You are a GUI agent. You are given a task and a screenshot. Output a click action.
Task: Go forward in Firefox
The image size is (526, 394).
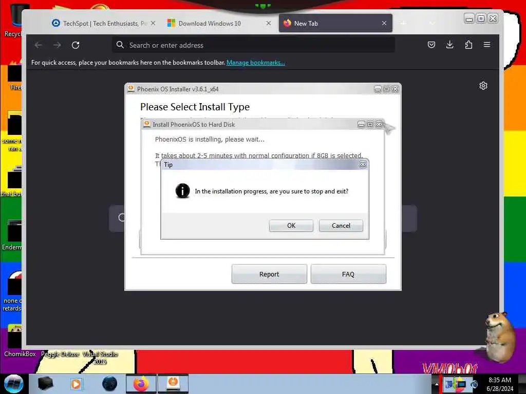[x=57, y=45]
